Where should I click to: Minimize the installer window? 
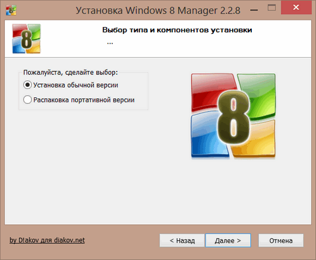coord(254,10)
